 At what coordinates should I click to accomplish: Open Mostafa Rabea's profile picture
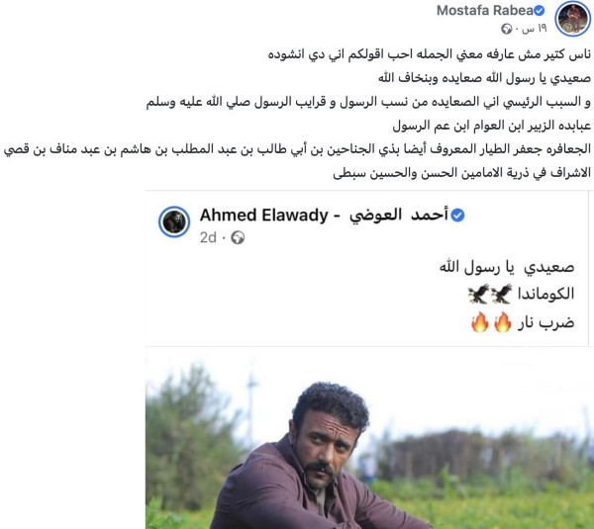click(573, 19)
